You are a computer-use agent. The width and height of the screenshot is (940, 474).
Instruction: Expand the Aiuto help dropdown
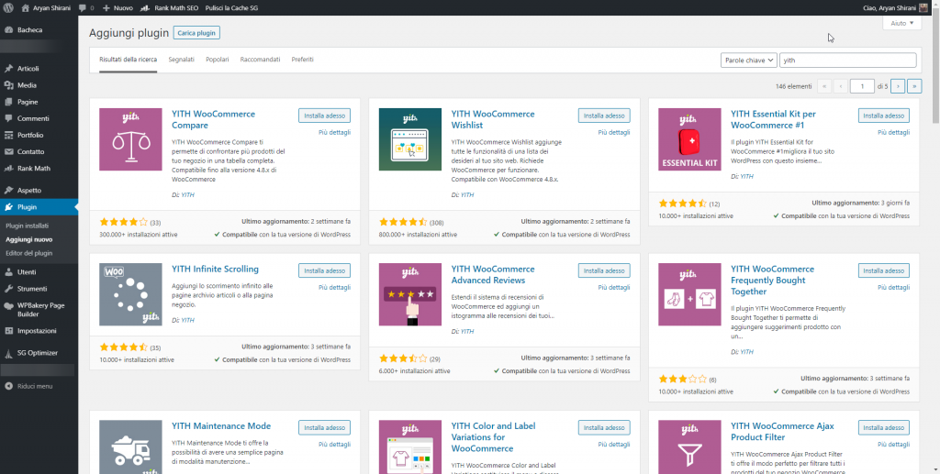click(x=901, y=23)
